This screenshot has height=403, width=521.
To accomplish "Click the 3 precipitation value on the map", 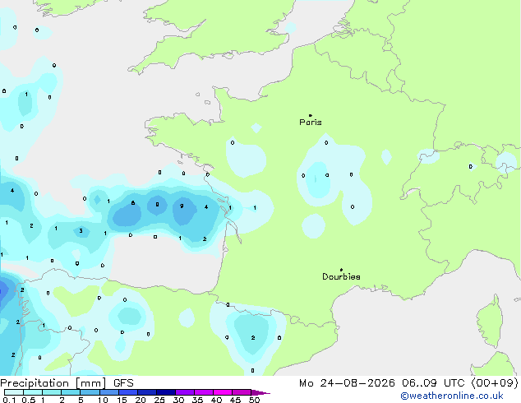I will point(81,231).
